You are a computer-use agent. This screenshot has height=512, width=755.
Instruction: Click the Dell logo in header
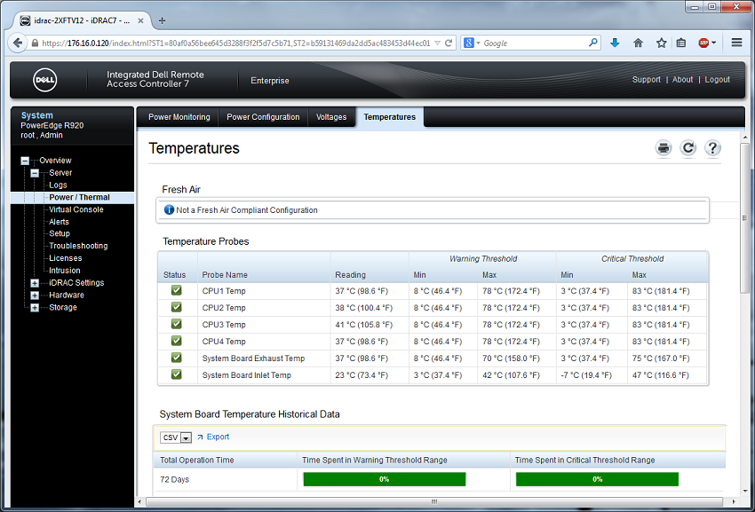tap(44, 80)
